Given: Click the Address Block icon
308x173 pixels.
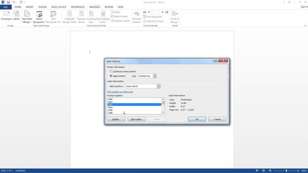Looking at the screenshot, I should tap(81, 17).
